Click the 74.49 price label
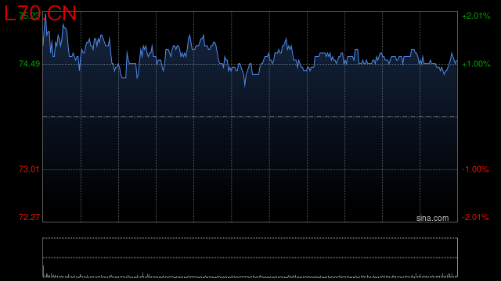Screen dimensions: 501x281 [30, 64]
